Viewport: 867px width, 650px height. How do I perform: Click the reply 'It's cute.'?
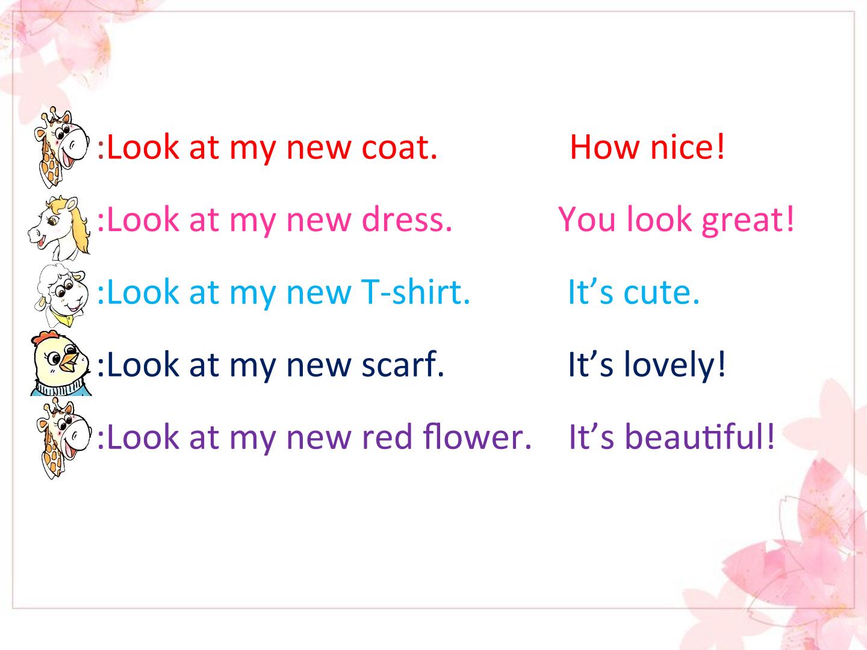pos(634,292)
